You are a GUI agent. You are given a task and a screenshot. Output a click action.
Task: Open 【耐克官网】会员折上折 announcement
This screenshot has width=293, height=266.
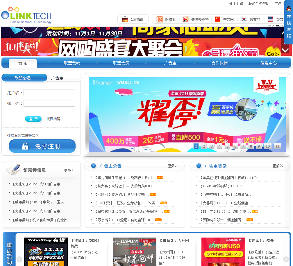129,211
